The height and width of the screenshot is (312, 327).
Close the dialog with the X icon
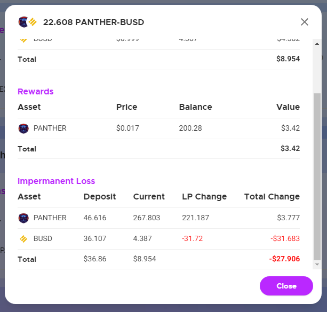(x=305, y=22)
